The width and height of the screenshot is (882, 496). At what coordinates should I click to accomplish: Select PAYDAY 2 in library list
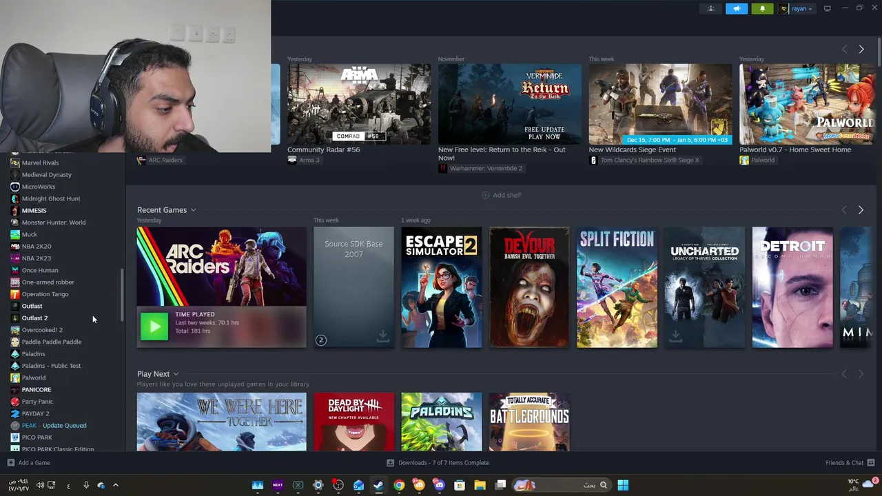pos(35,413)
